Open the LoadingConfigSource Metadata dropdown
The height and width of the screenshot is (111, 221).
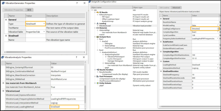pos(218,28)
